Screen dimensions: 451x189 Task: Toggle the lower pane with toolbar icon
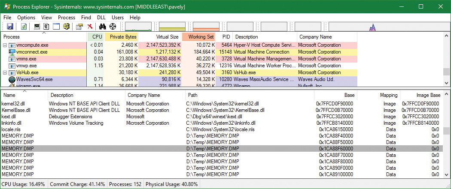(56, 27)
